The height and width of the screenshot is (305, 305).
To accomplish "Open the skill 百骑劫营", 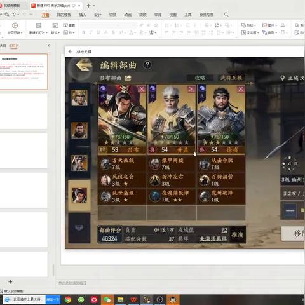I will 221,180.
